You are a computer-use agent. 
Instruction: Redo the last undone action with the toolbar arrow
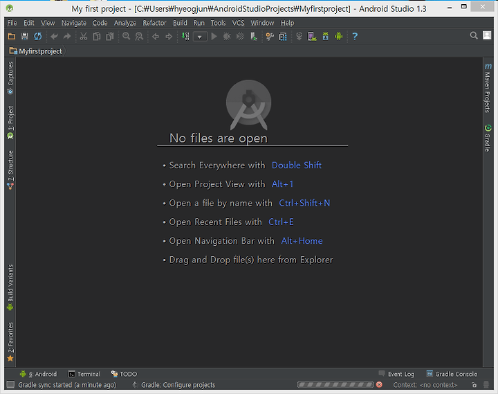67,37
